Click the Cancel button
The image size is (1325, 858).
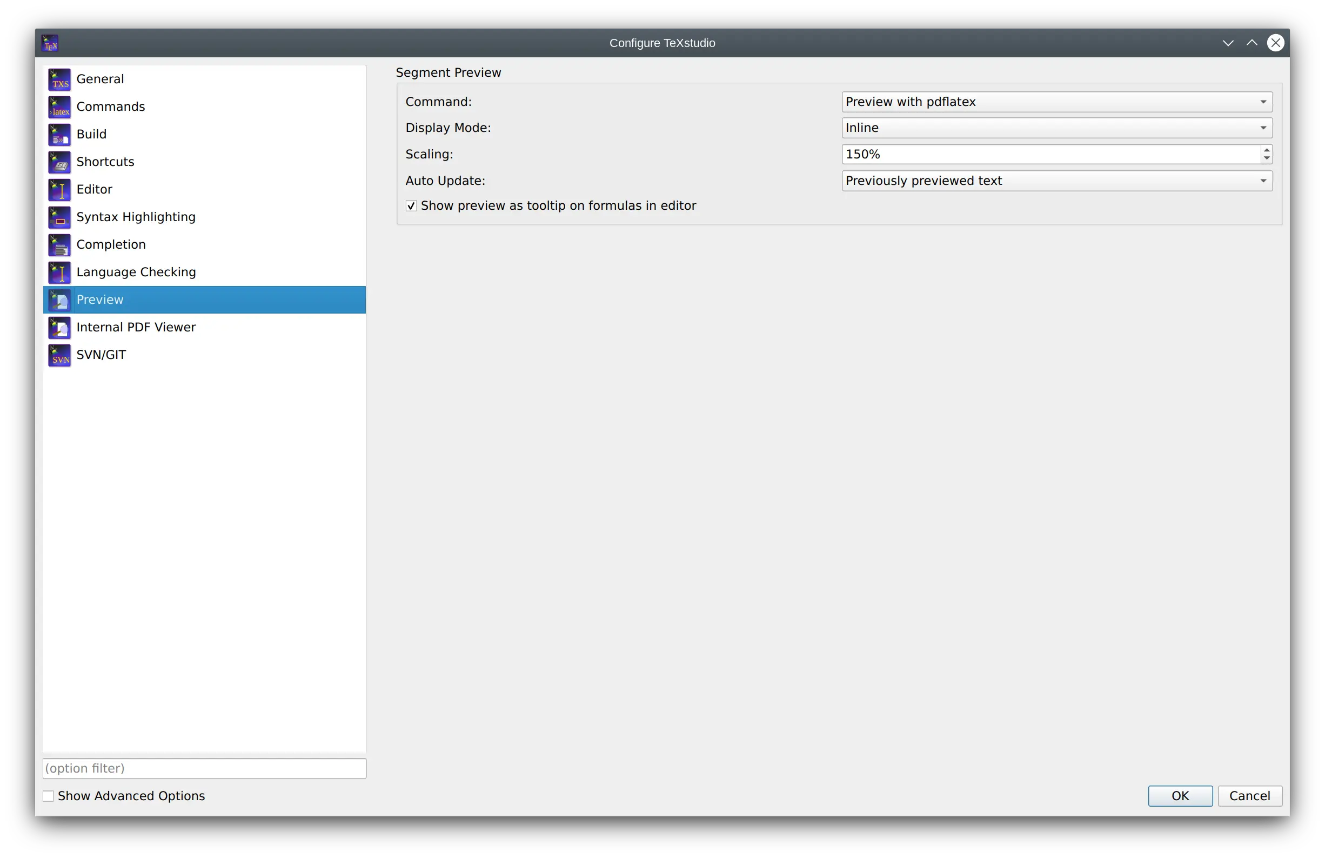point(1249,796)
